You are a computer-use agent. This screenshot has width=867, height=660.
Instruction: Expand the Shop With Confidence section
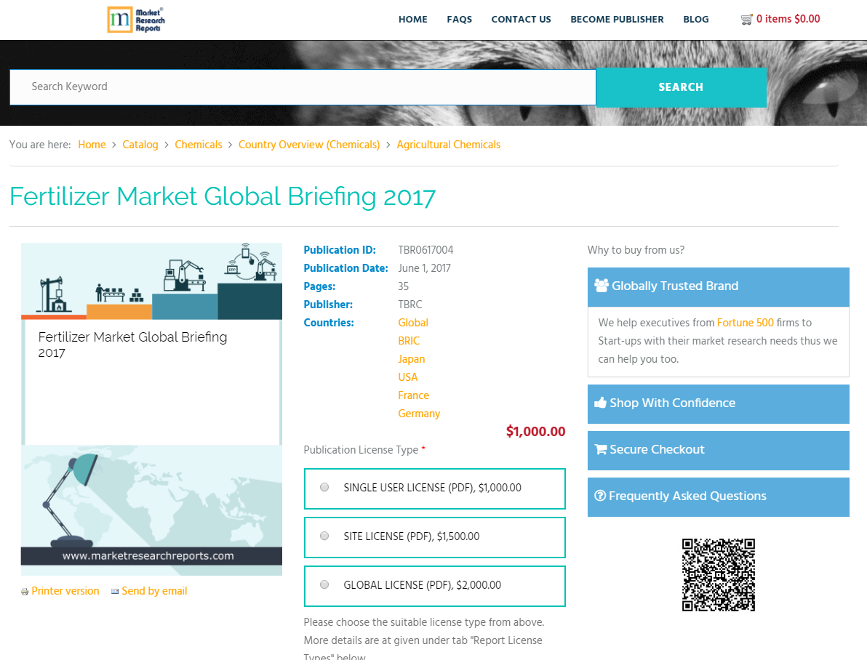point(718,403)
